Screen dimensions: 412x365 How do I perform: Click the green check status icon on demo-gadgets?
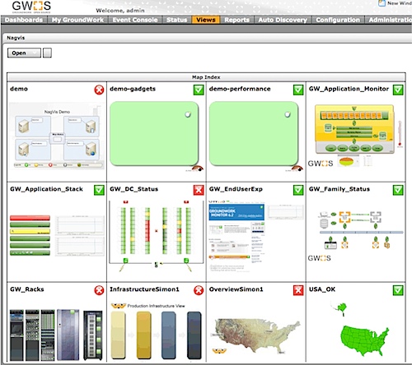click(x=199, y=90)
